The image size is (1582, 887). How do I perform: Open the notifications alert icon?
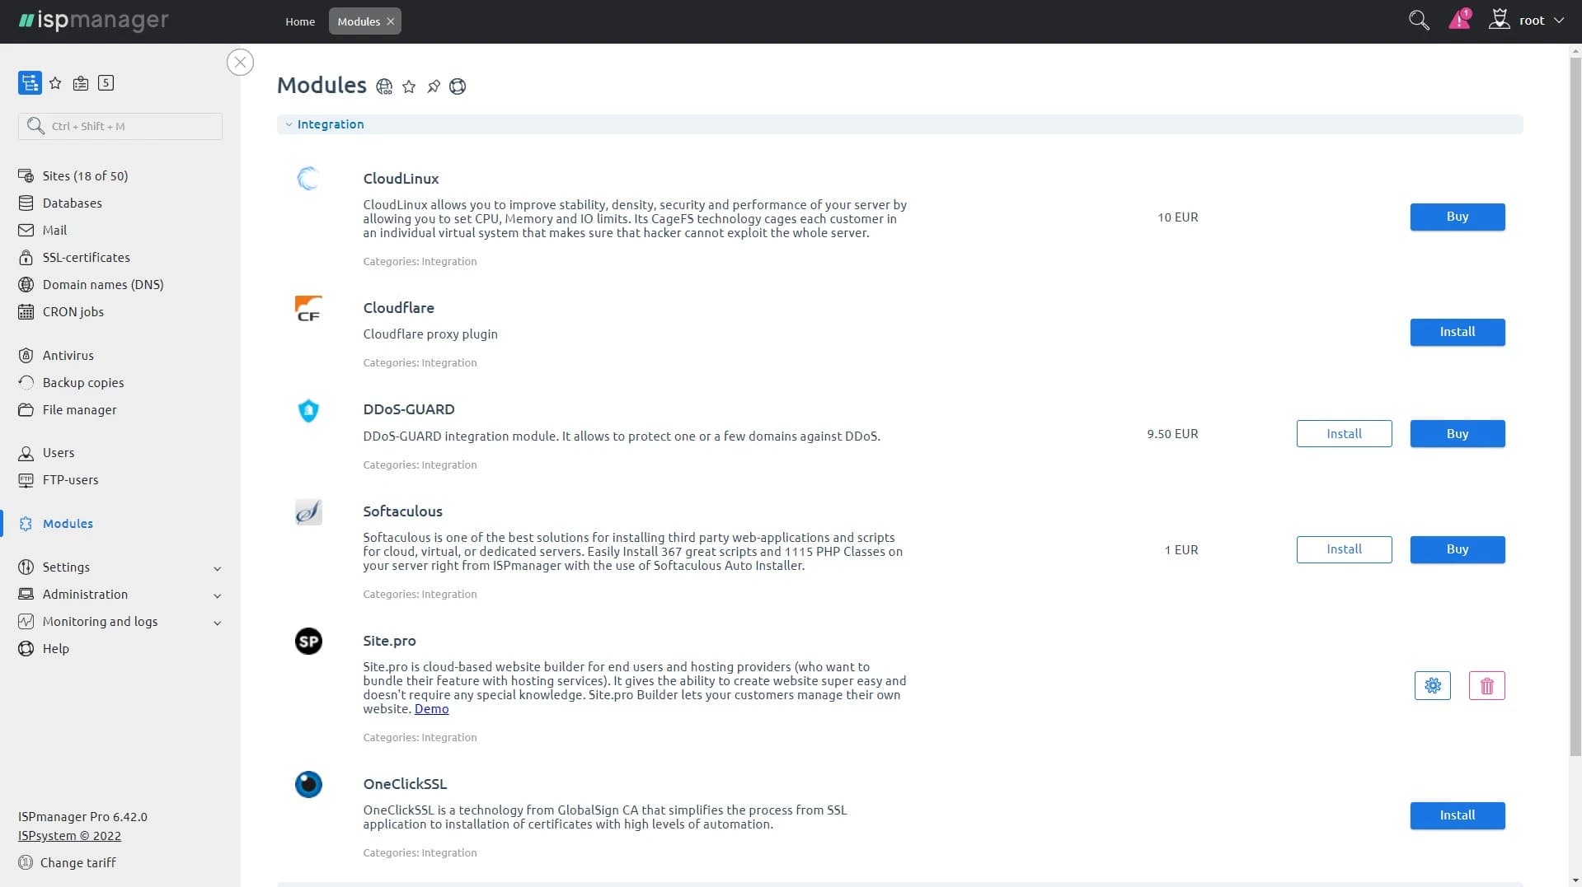[x=1459, y=20]
